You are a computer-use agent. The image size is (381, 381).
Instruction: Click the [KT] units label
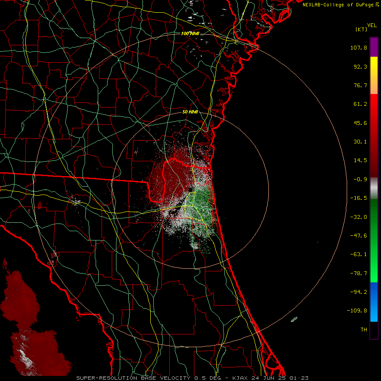pos(361,29)
